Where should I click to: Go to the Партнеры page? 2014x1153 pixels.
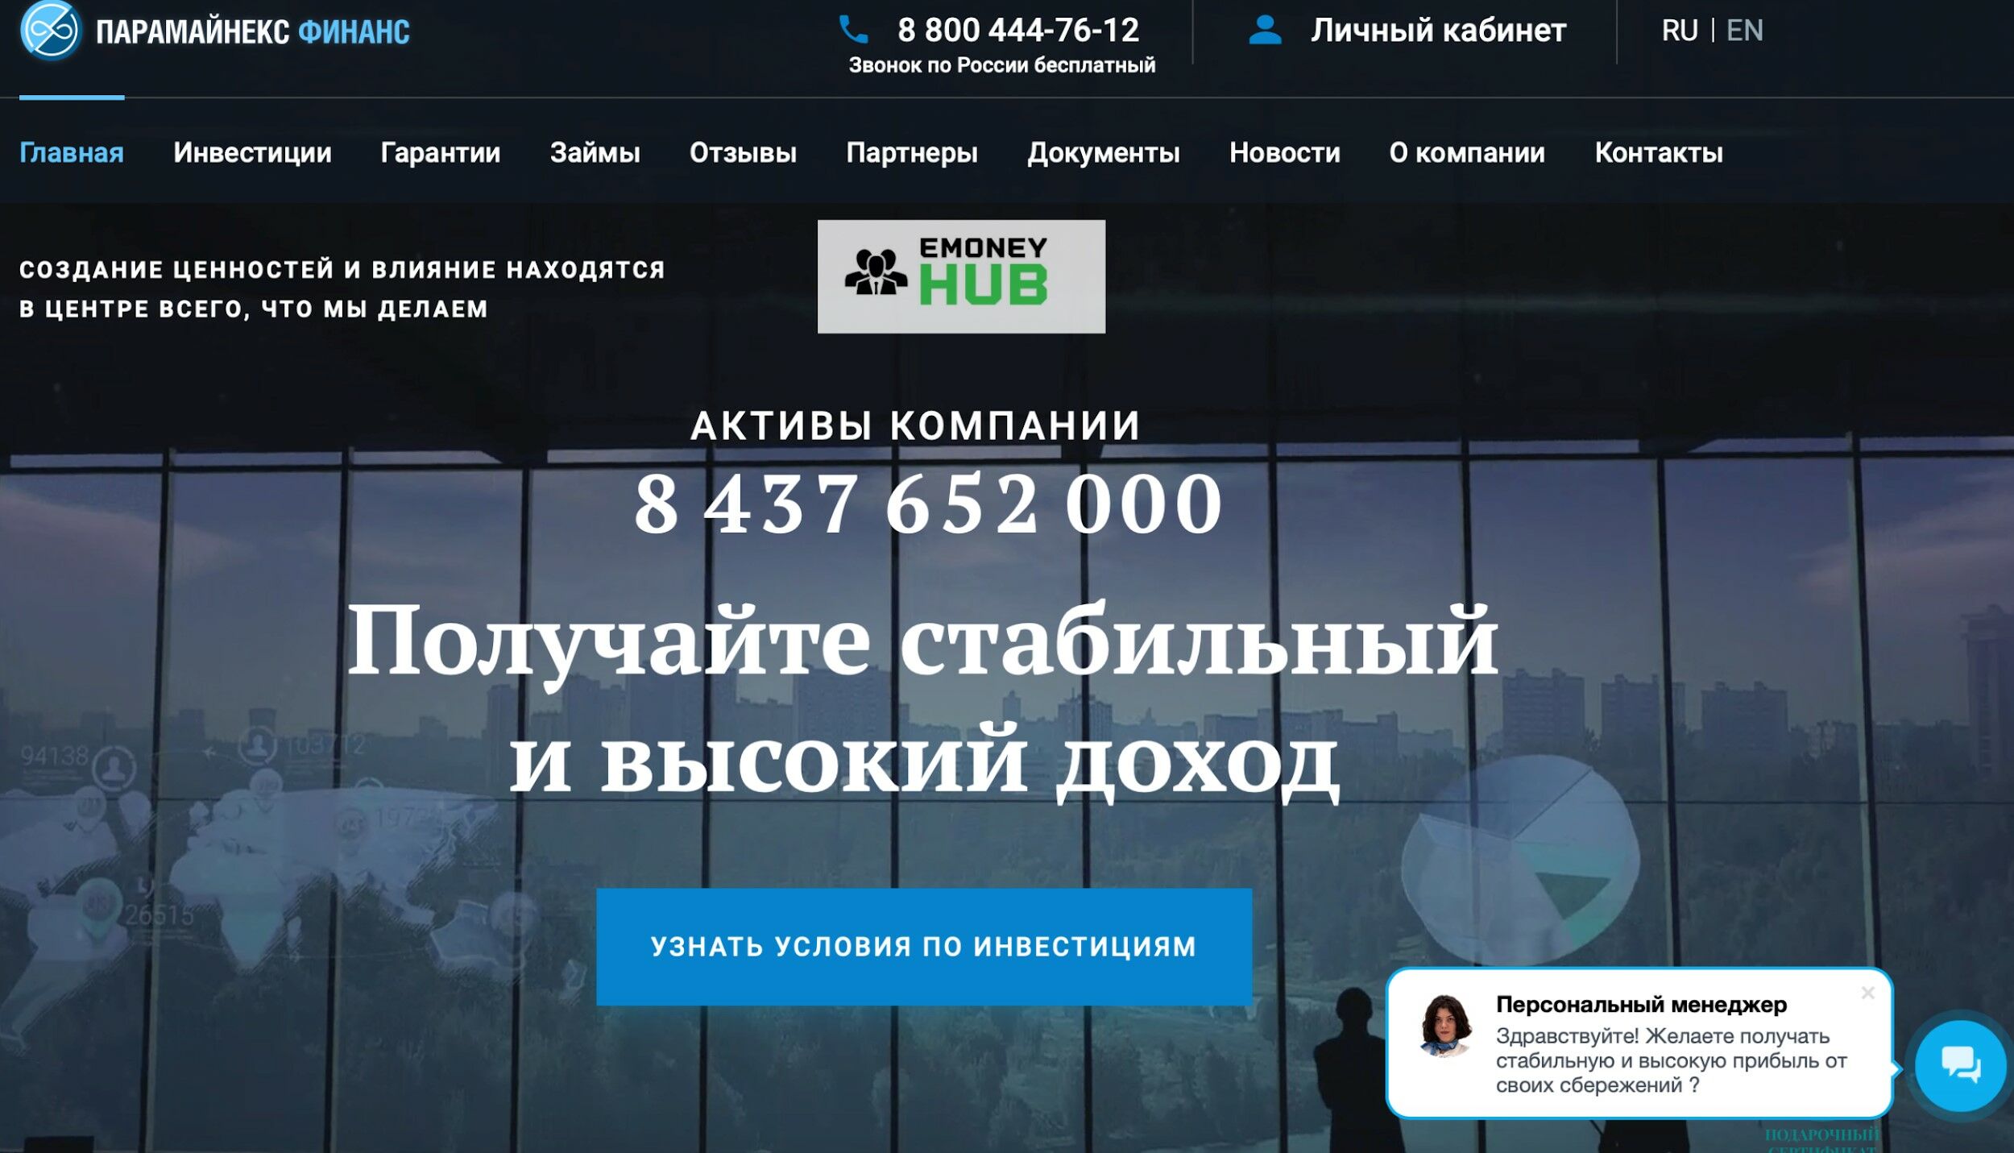point(912,152)
